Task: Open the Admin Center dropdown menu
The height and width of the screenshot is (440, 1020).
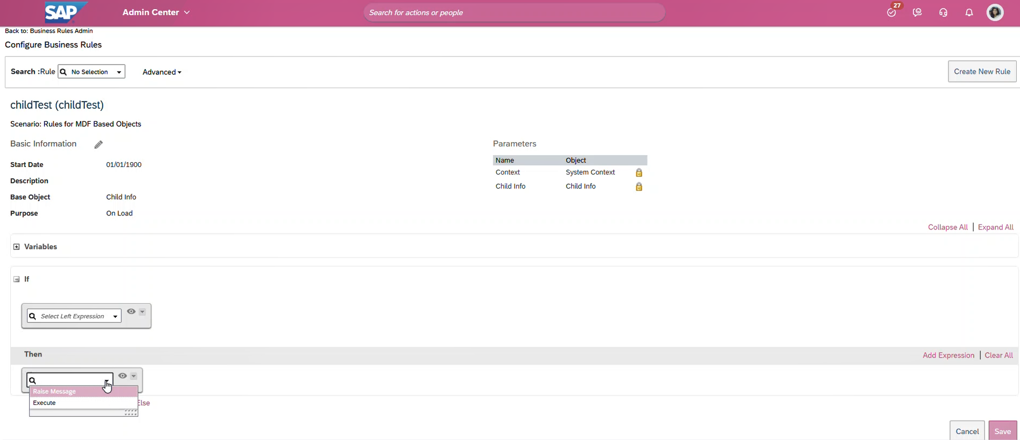Action: 156,12
